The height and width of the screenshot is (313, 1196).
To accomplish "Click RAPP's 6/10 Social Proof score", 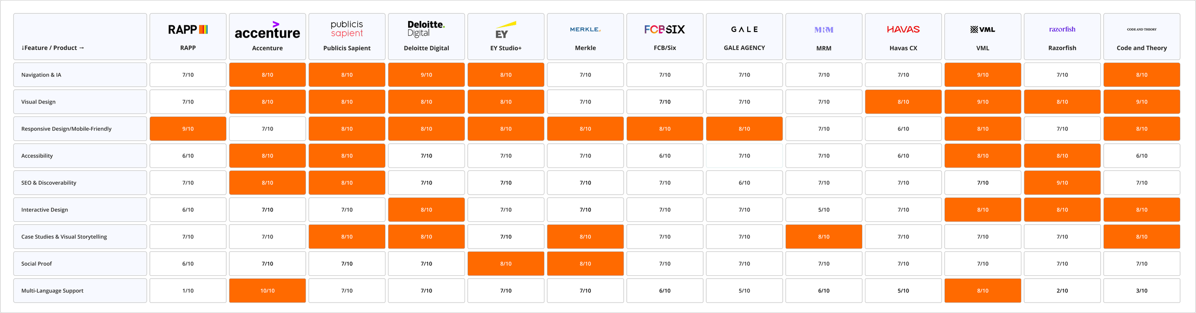I will point(188,263).
